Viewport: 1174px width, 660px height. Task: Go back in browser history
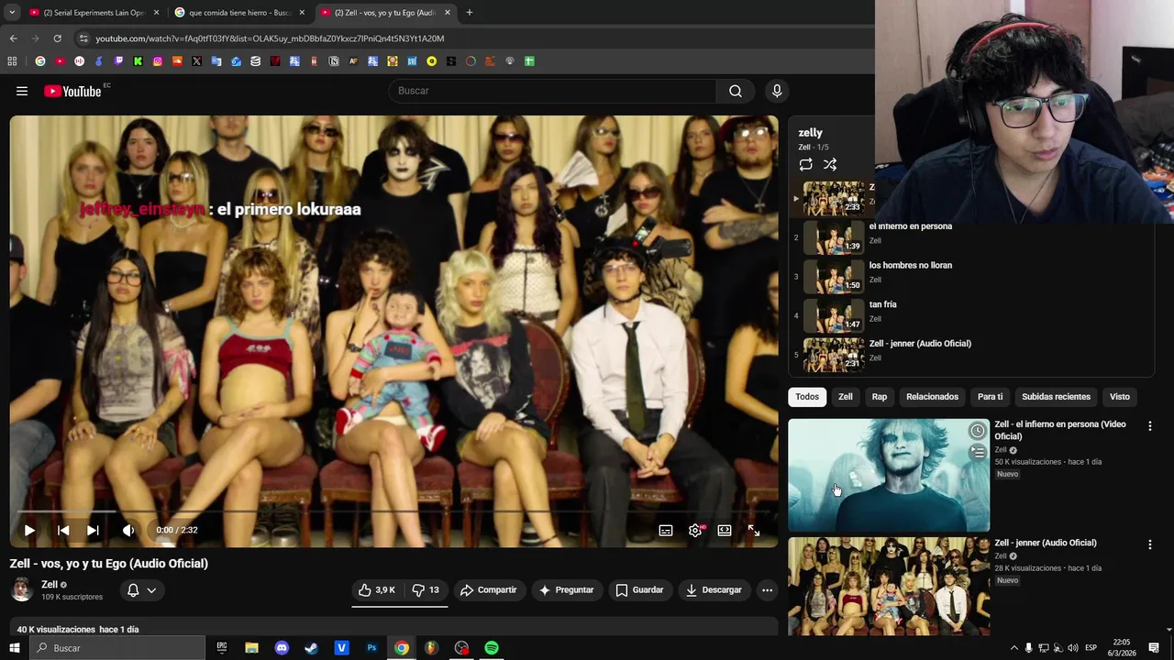tap(13, 38)
